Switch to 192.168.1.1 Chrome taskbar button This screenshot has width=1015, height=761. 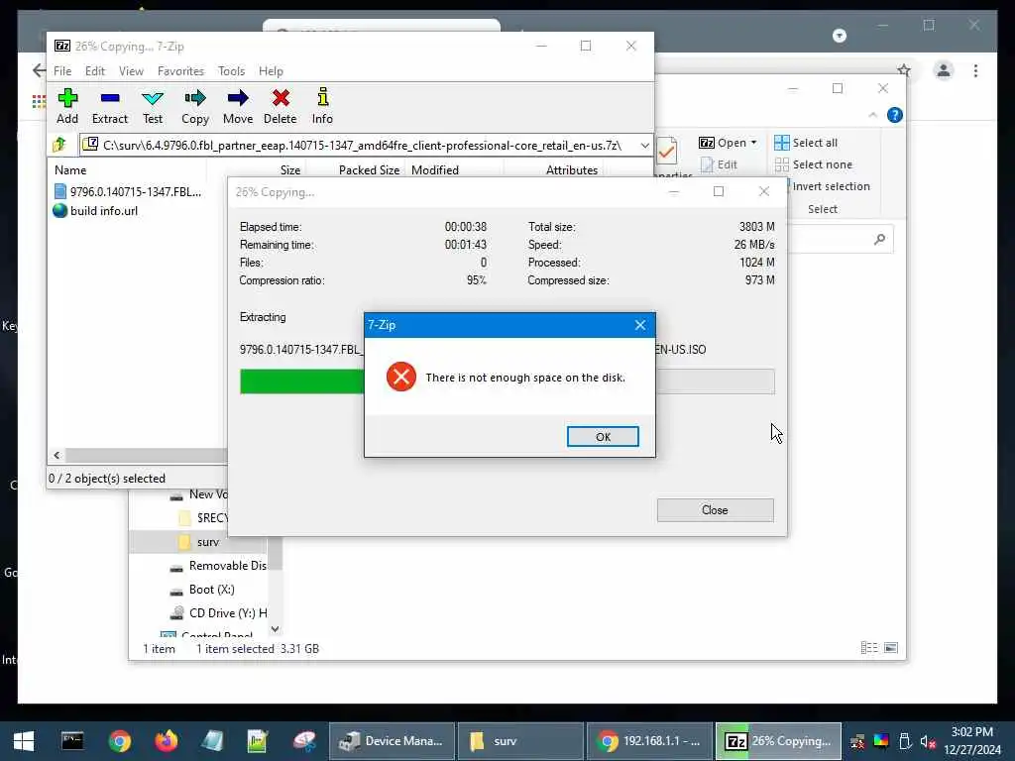(648, 741)
